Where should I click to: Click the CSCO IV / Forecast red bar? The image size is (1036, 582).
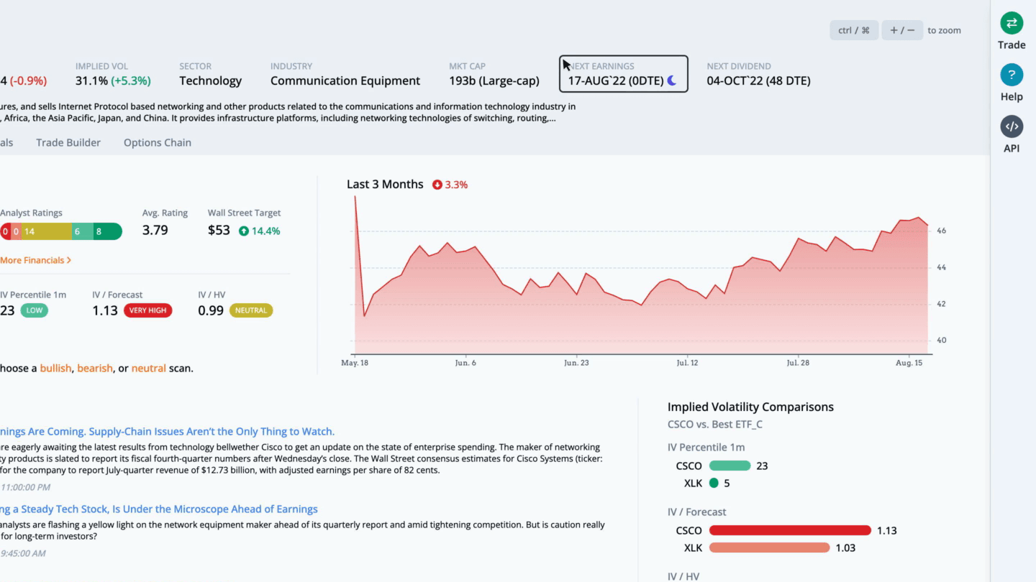790,530
